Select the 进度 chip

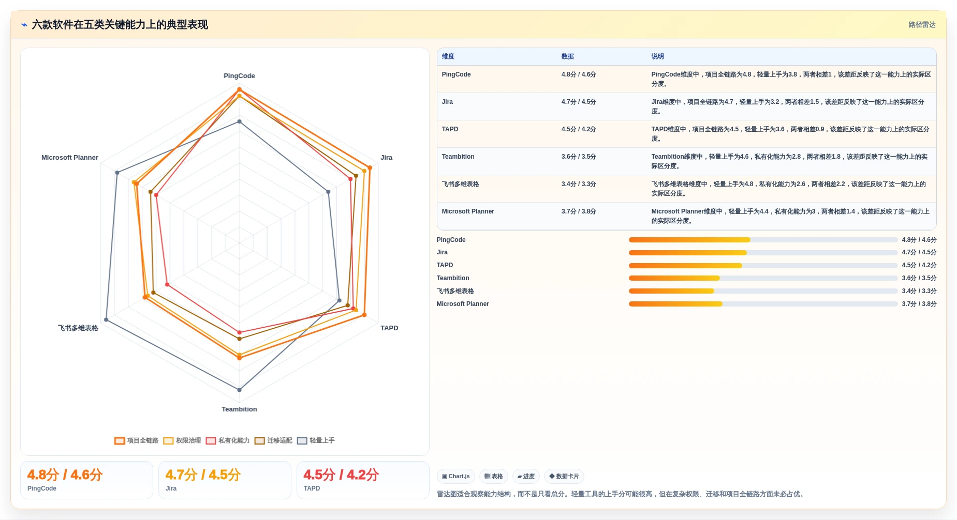pyautogui.click(x=526, y=477)
